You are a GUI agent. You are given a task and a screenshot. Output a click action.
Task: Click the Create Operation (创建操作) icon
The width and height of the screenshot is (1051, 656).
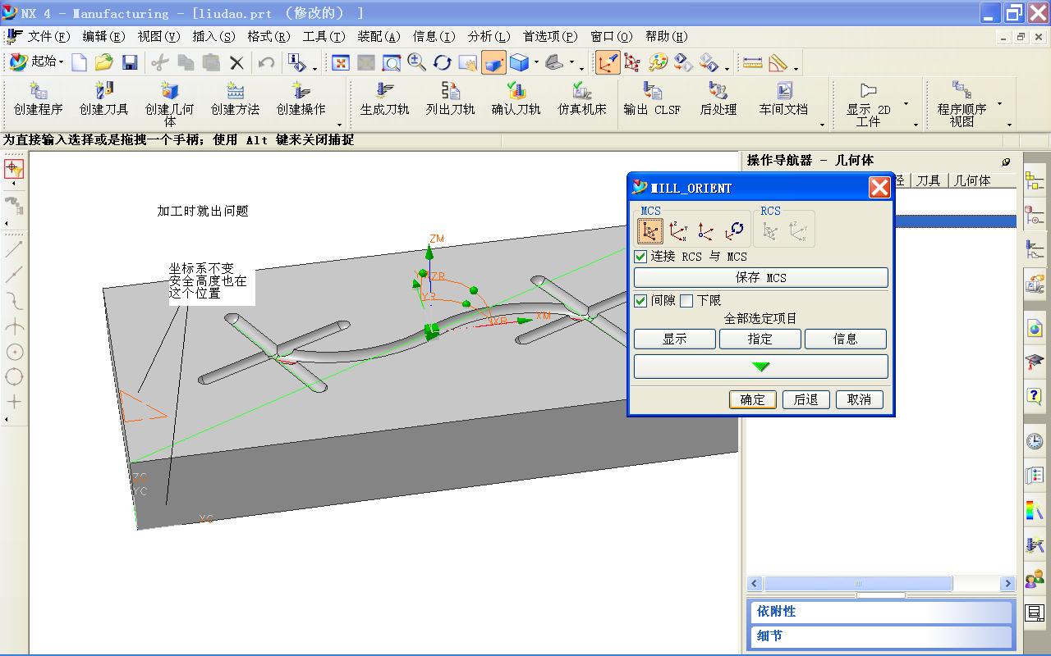(301, 98)
